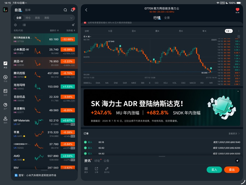Open the 仅K线 chart type dropdown
The height and width of the screenshot is (185, 246).
pyautogui.click(x=87, y=36)
